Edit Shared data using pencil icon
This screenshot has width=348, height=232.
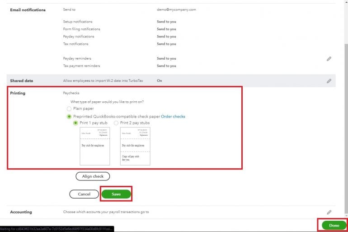point(329,81)
